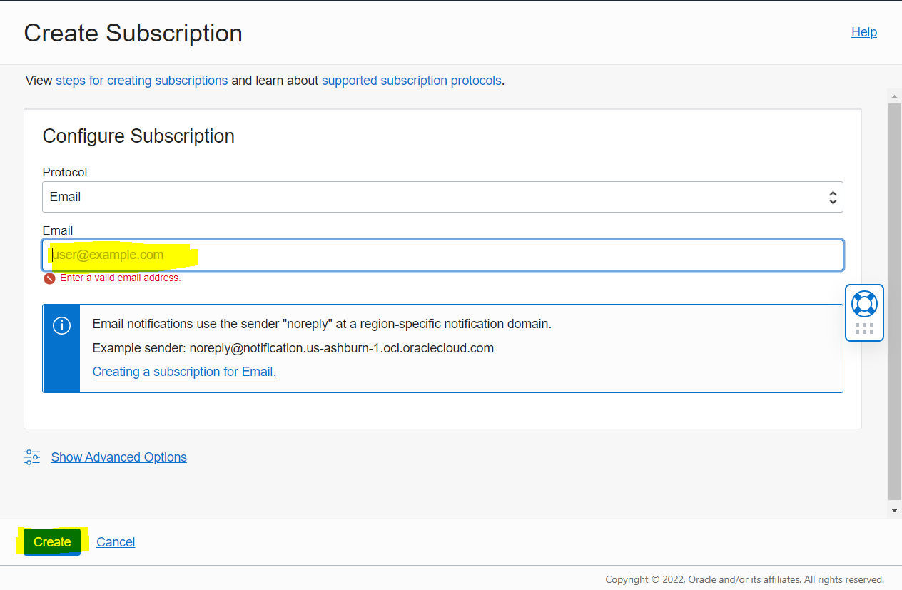Follow the supported subscription protocols link

(411, 81)
